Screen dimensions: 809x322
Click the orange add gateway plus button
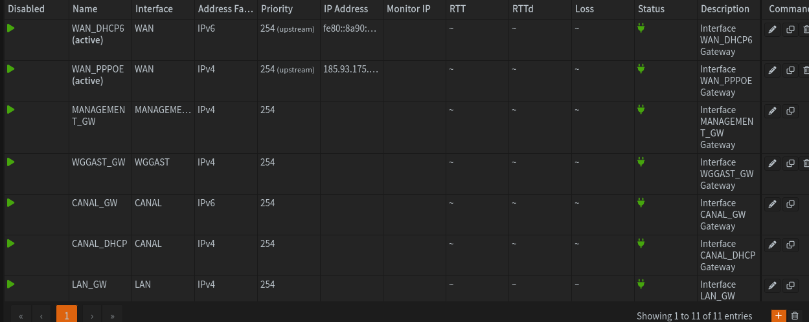click(778, 316)
